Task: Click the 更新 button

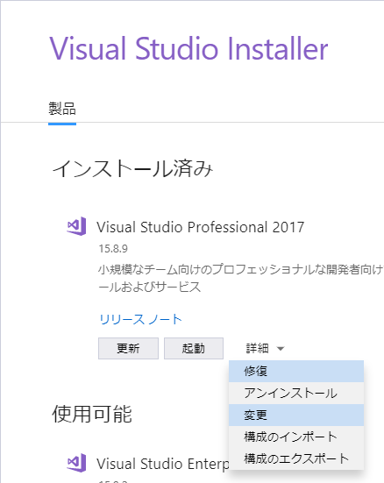Action: click(128, 348)
